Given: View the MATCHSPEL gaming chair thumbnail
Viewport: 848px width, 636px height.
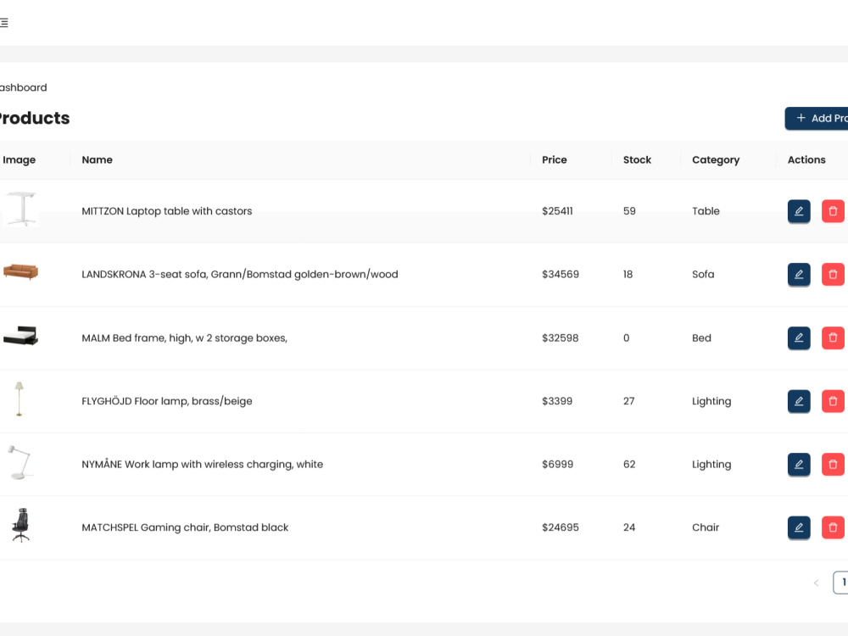Looking at the screenshot, I should click(20, 525).
